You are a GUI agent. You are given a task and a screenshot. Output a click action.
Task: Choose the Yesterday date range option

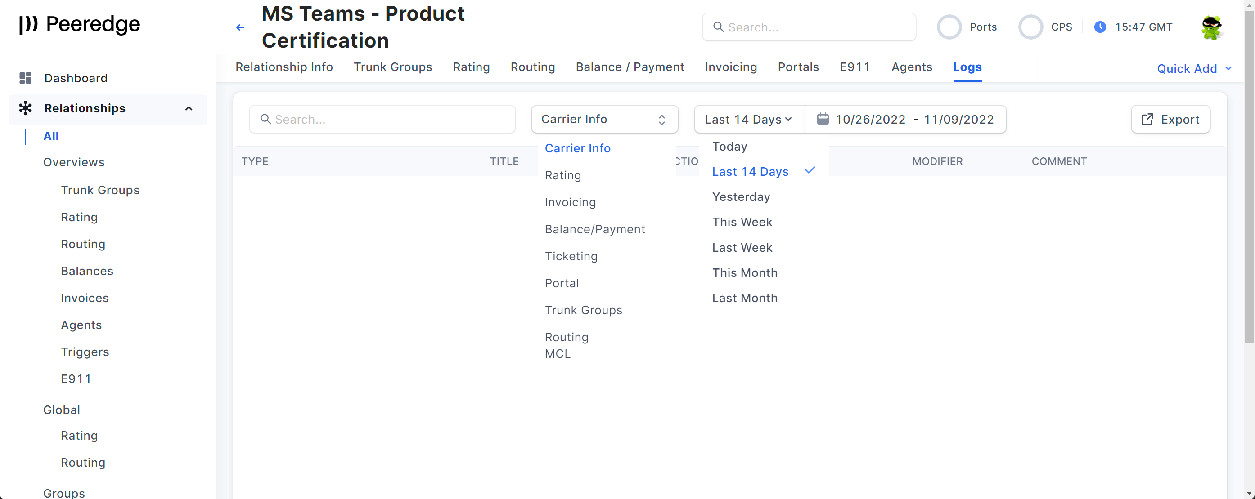click(741, 197)
